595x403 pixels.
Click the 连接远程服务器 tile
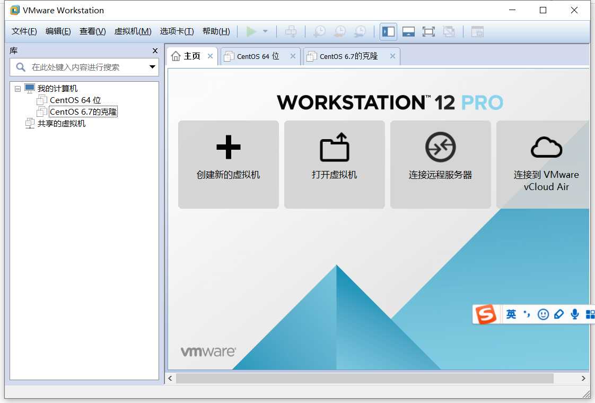click(x=440, y=165)
